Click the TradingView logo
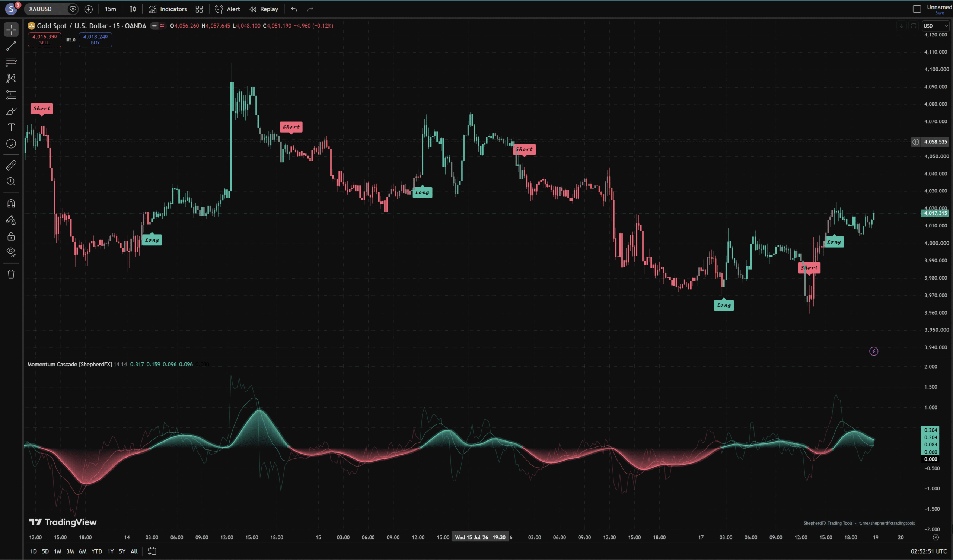The image size is (953, 560). [63, 522]
